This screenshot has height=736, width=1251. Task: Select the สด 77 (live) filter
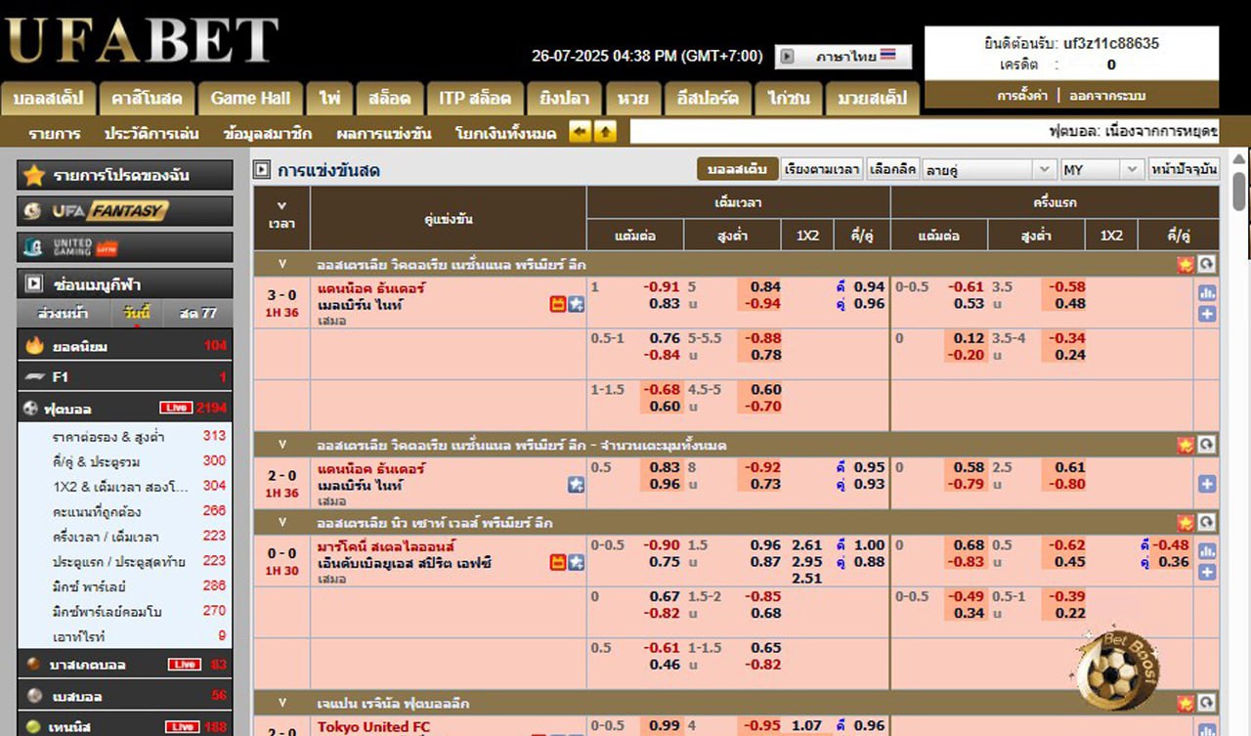point(198,314)
